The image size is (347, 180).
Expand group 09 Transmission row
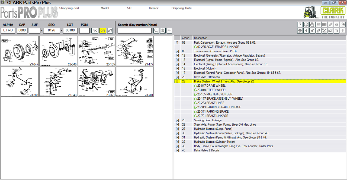pos(177,51)
